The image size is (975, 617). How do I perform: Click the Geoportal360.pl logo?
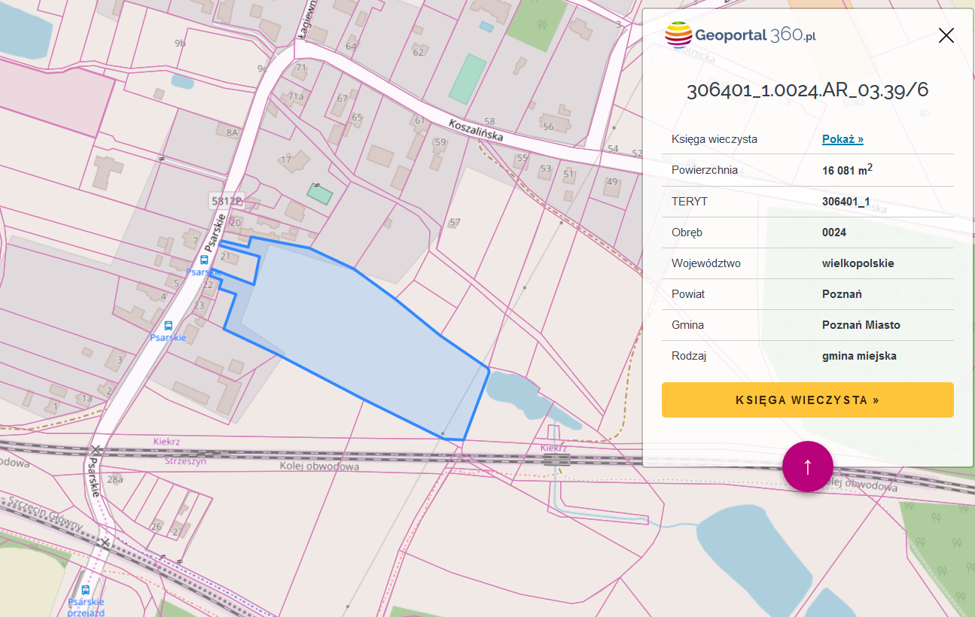point(741,35)
